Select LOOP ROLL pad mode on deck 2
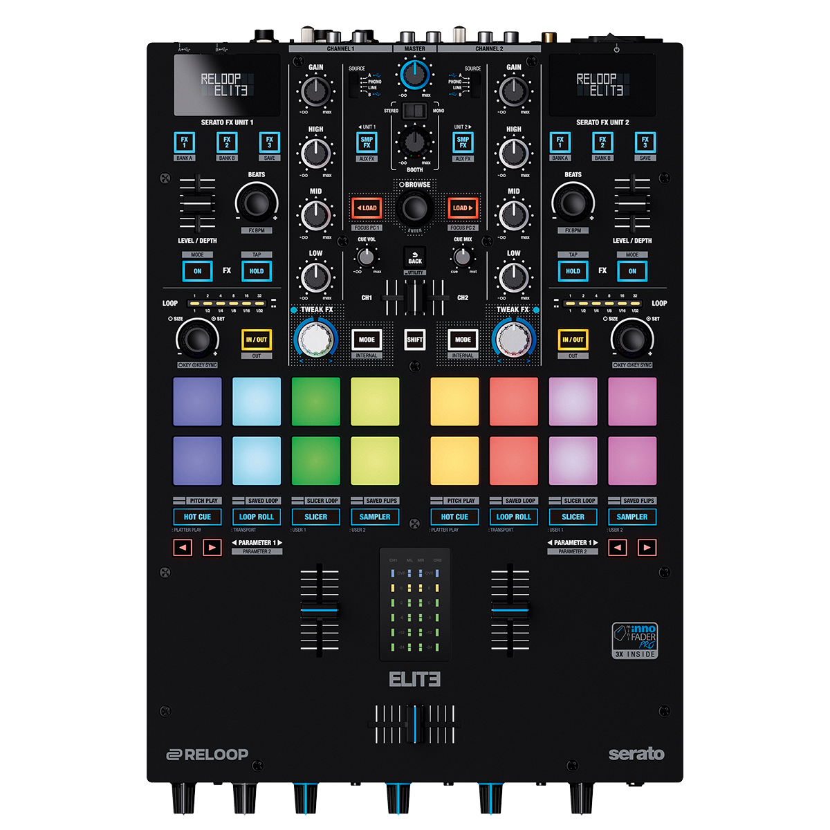Screen dimensions: 830x830 pyautogui.click(x=514, y=517)
